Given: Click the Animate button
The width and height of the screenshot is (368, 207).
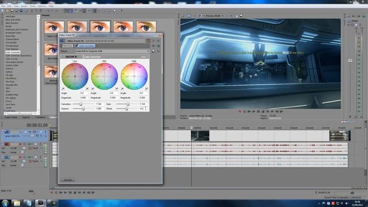Looking at the screenshot, I should coord(68,180).
